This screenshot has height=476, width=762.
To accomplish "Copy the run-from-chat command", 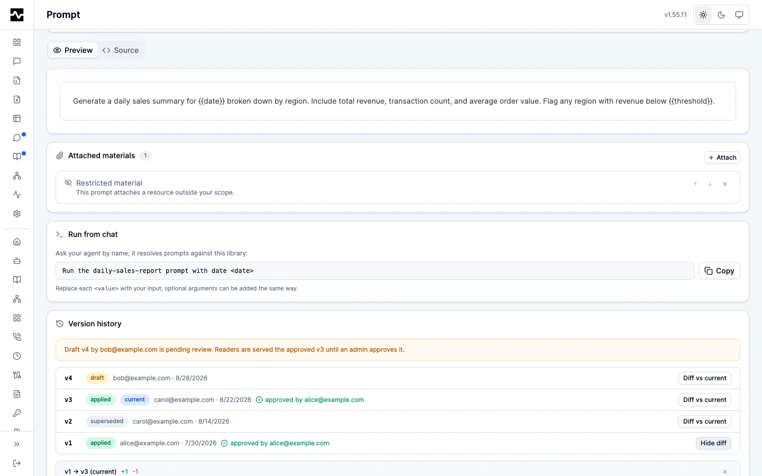I will 719,271.
